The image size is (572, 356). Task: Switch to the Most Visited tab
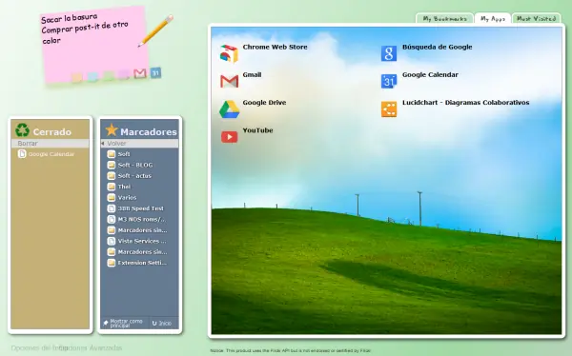(x=536, y=19)
